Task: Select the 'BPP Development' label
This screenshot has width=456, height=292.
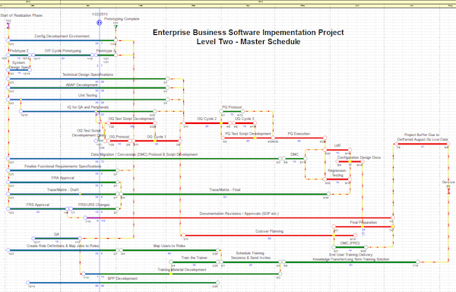Action: [x=122, y=278]
